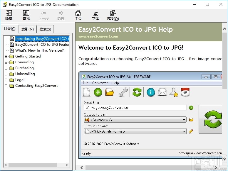Select 'Easy2Convert ICO to JPG Featur' topic

pos(42,45)
